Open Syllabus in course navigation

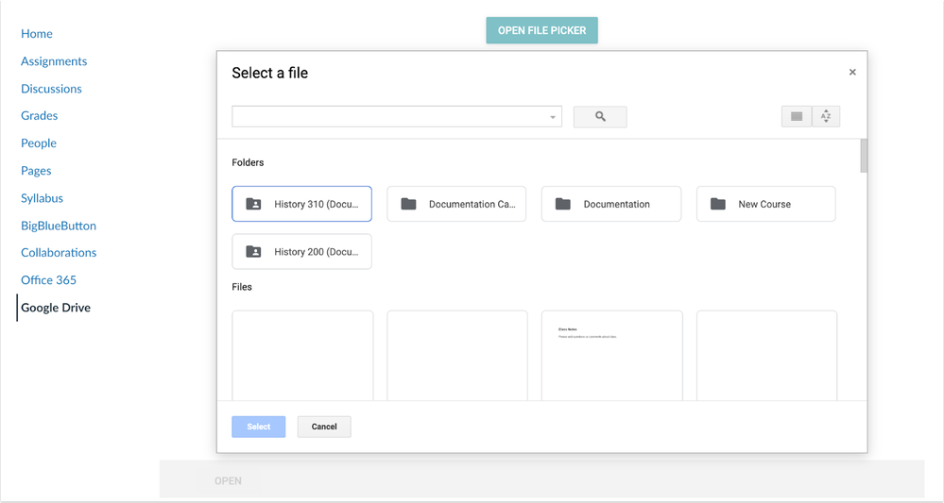click(x=43, y=198)
